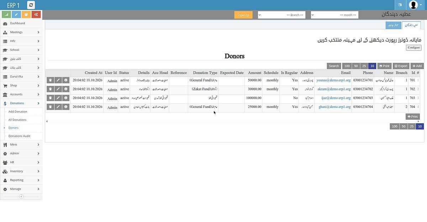The image size is (427, 222).
Task: Delete donor row with Id 704
Action: pyautogui.click(x=50, y=107)
